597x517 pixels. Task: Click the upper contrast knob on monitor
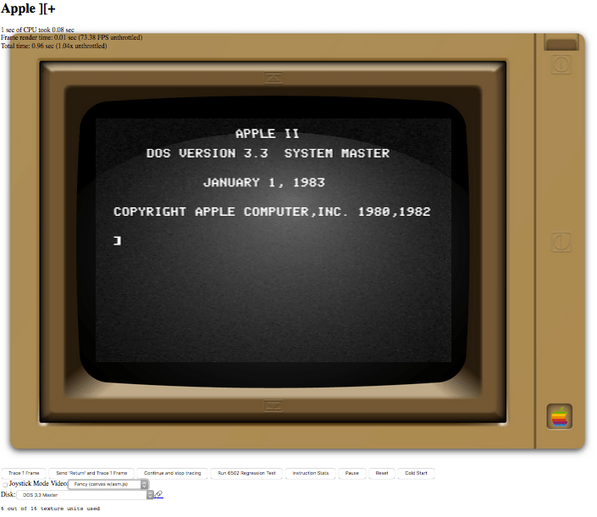pos(560,64)
